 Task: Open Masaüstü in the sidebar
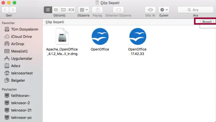tap(16, 51)
